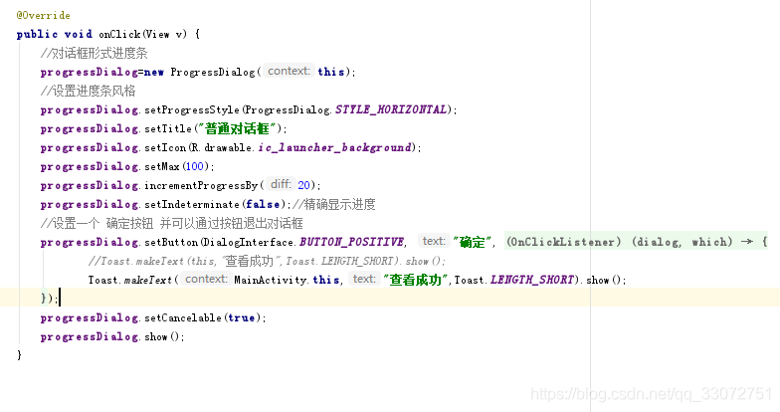Click setTitle method name

click(x=167, y=128)
